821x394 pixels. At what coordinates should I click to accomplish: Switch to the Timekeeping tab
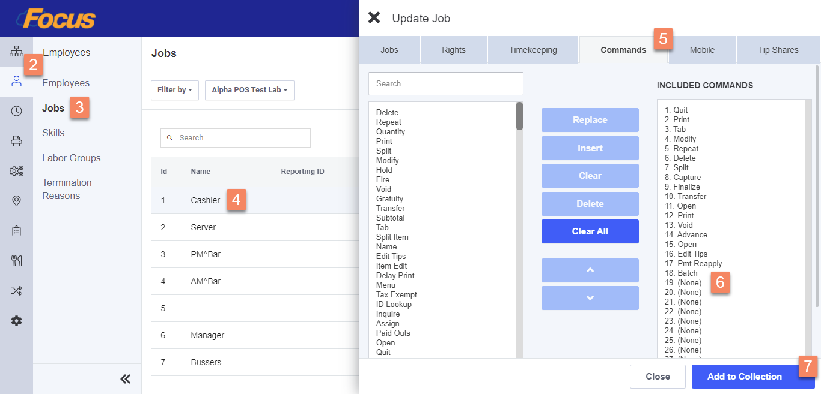pyautogui.click(x=533, y=50)
